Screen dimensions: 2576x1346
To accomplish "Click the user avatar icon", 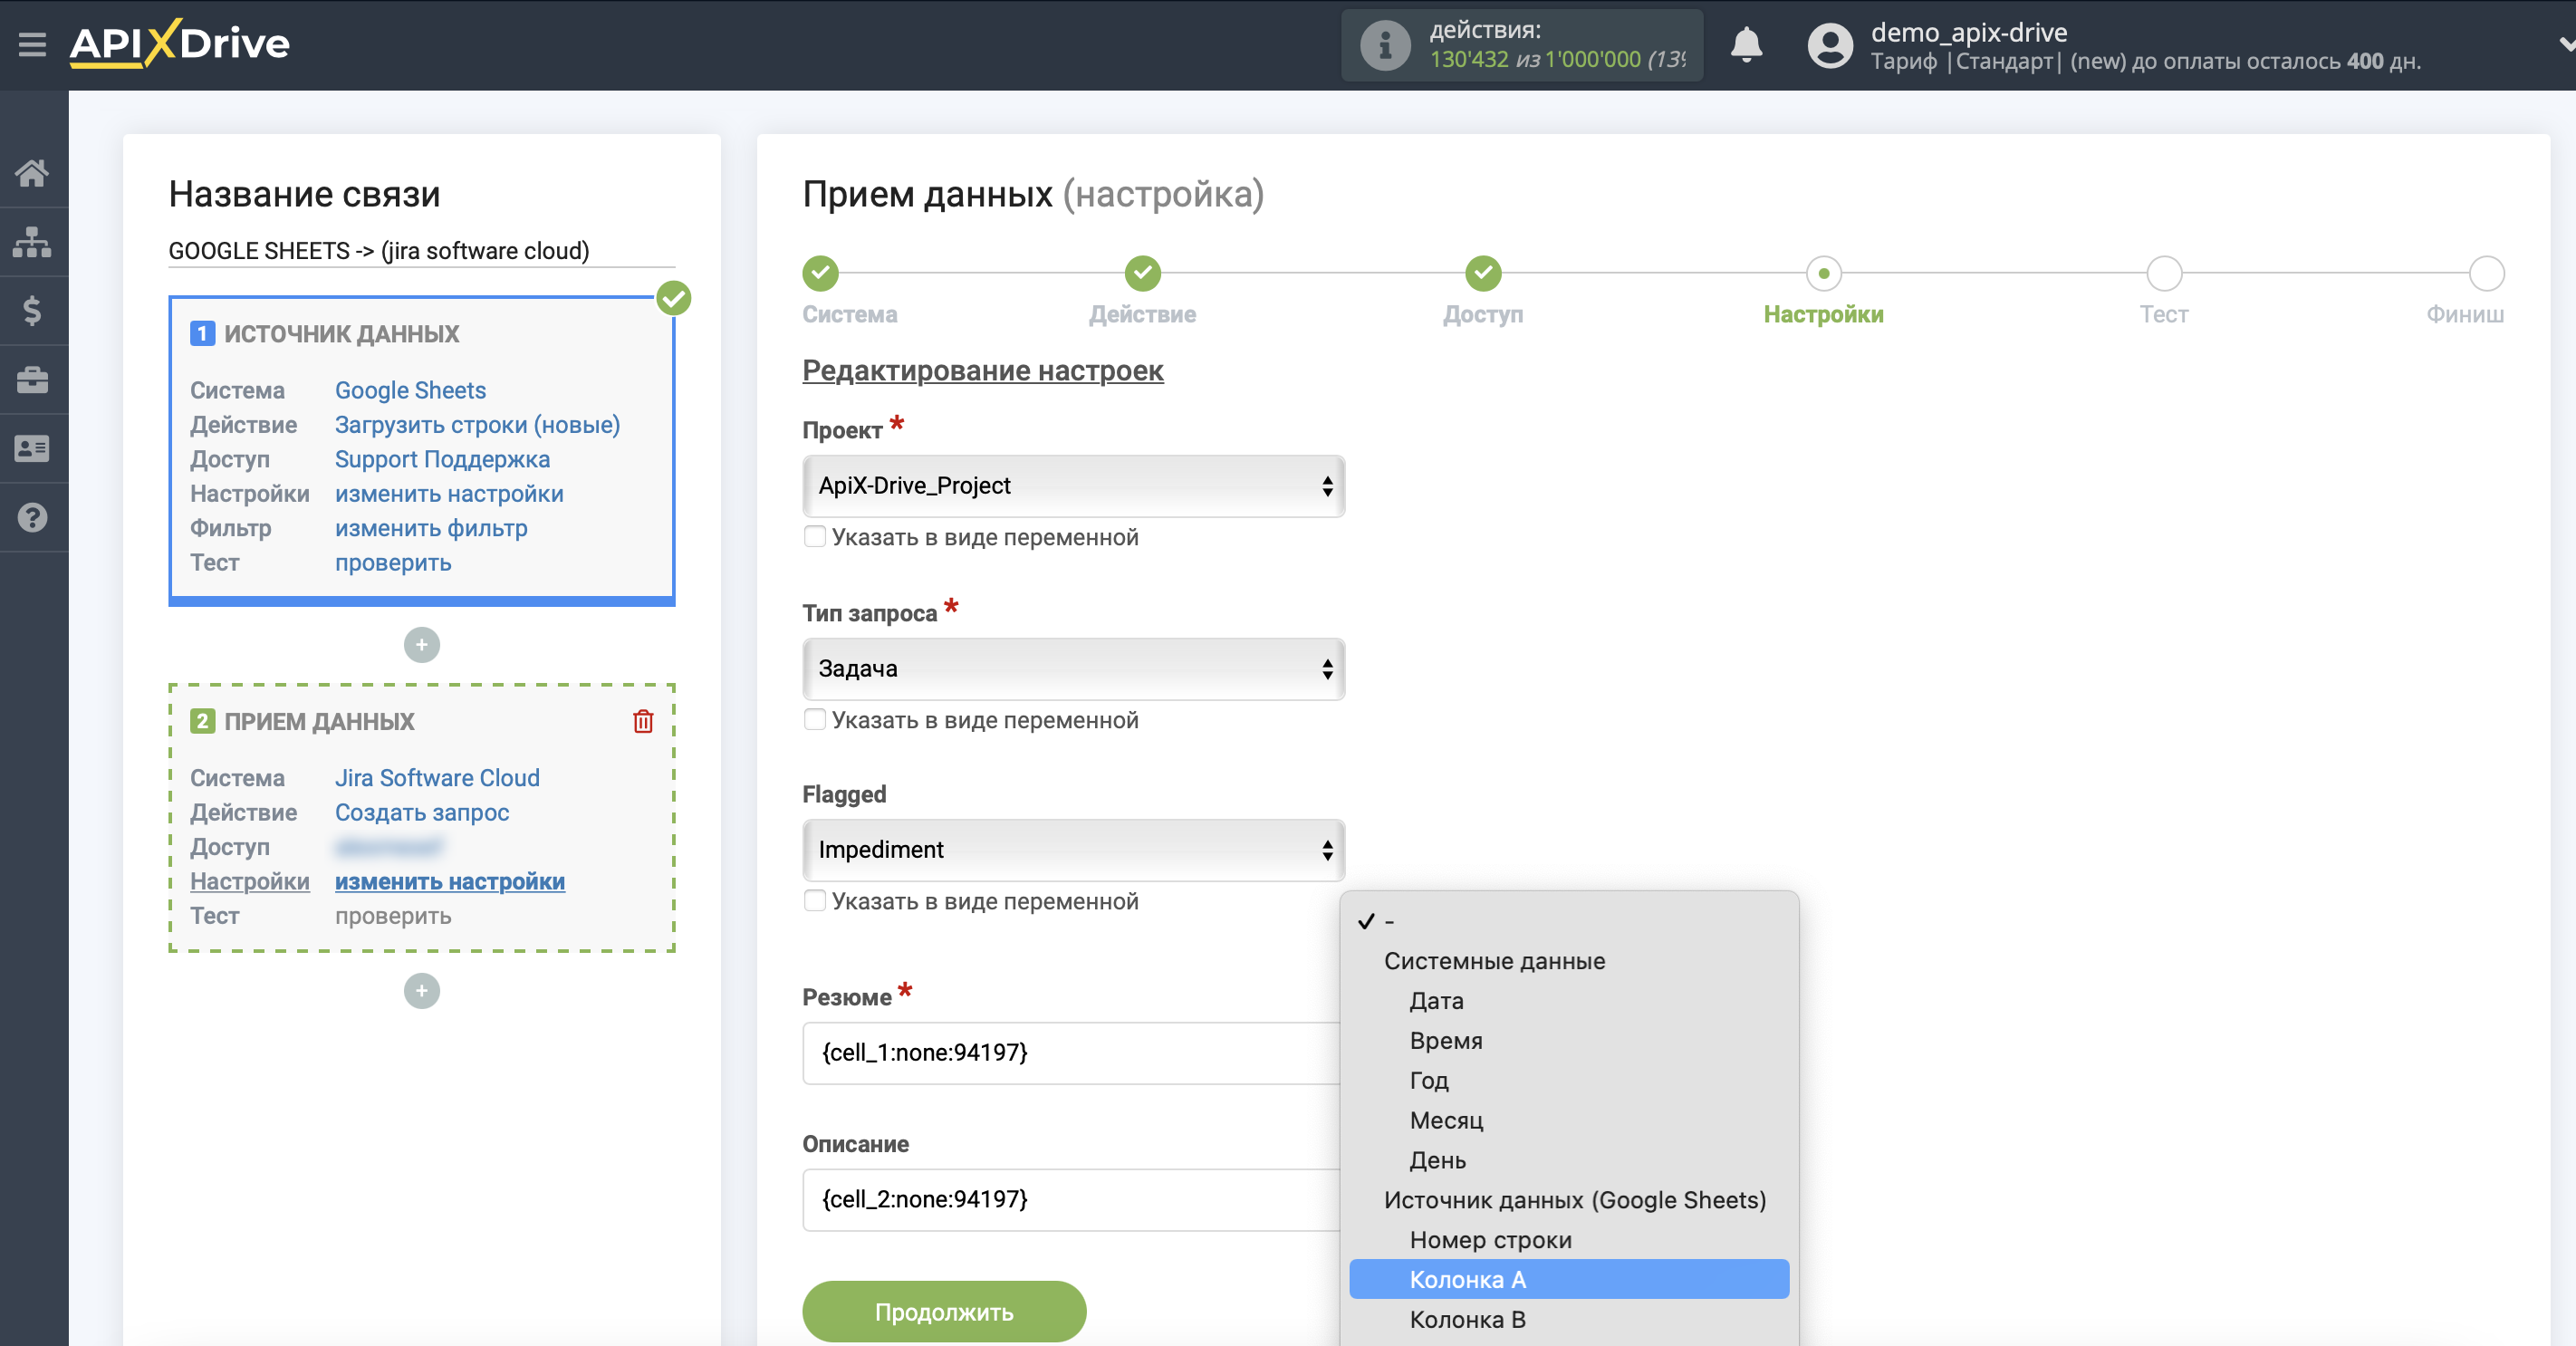I will click(x=1830, y=45).
